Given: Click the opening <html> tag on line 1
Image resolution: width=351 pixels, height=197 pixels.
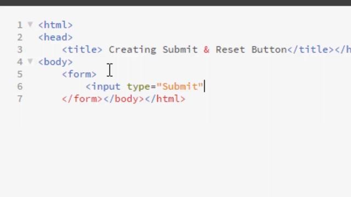Looking at the screenshot, I should pyautogui.click(x=55, y=25).
